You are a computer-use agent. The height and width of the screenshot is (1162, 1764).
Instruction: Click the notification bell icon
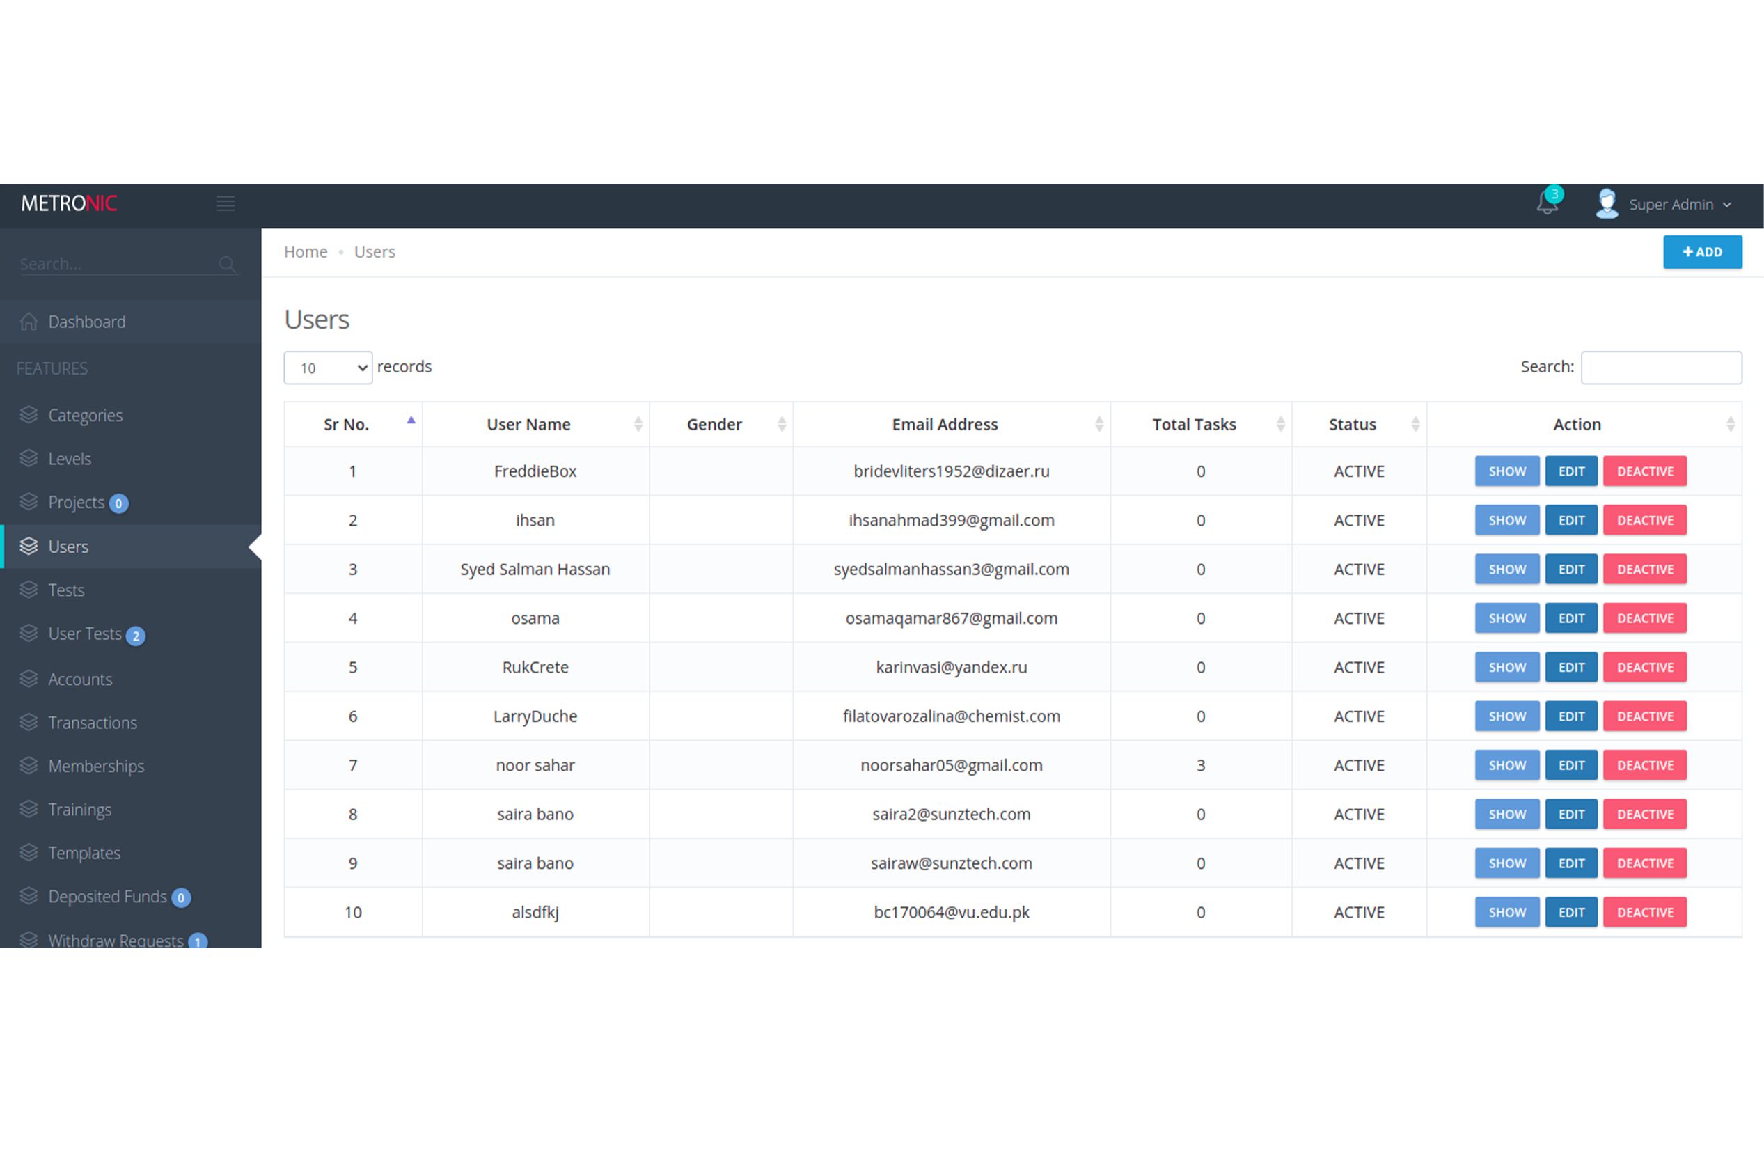(1547, 204)
